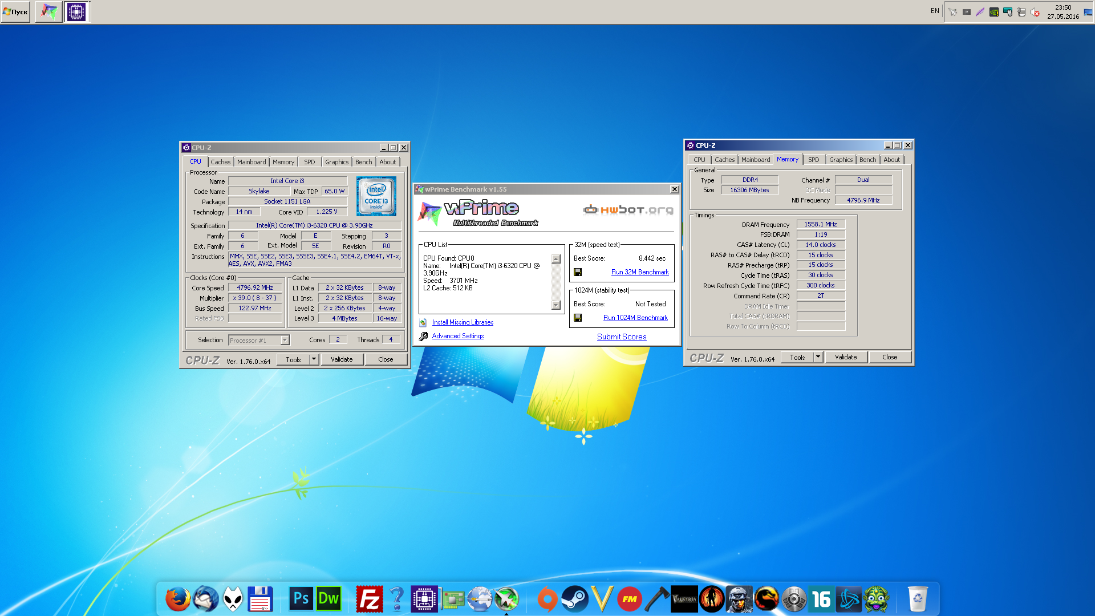This screenshot has width=1095, height=616.
Task: Click the muted volume tray icon
Action: pyautogui.click(x=1035, y=12)
